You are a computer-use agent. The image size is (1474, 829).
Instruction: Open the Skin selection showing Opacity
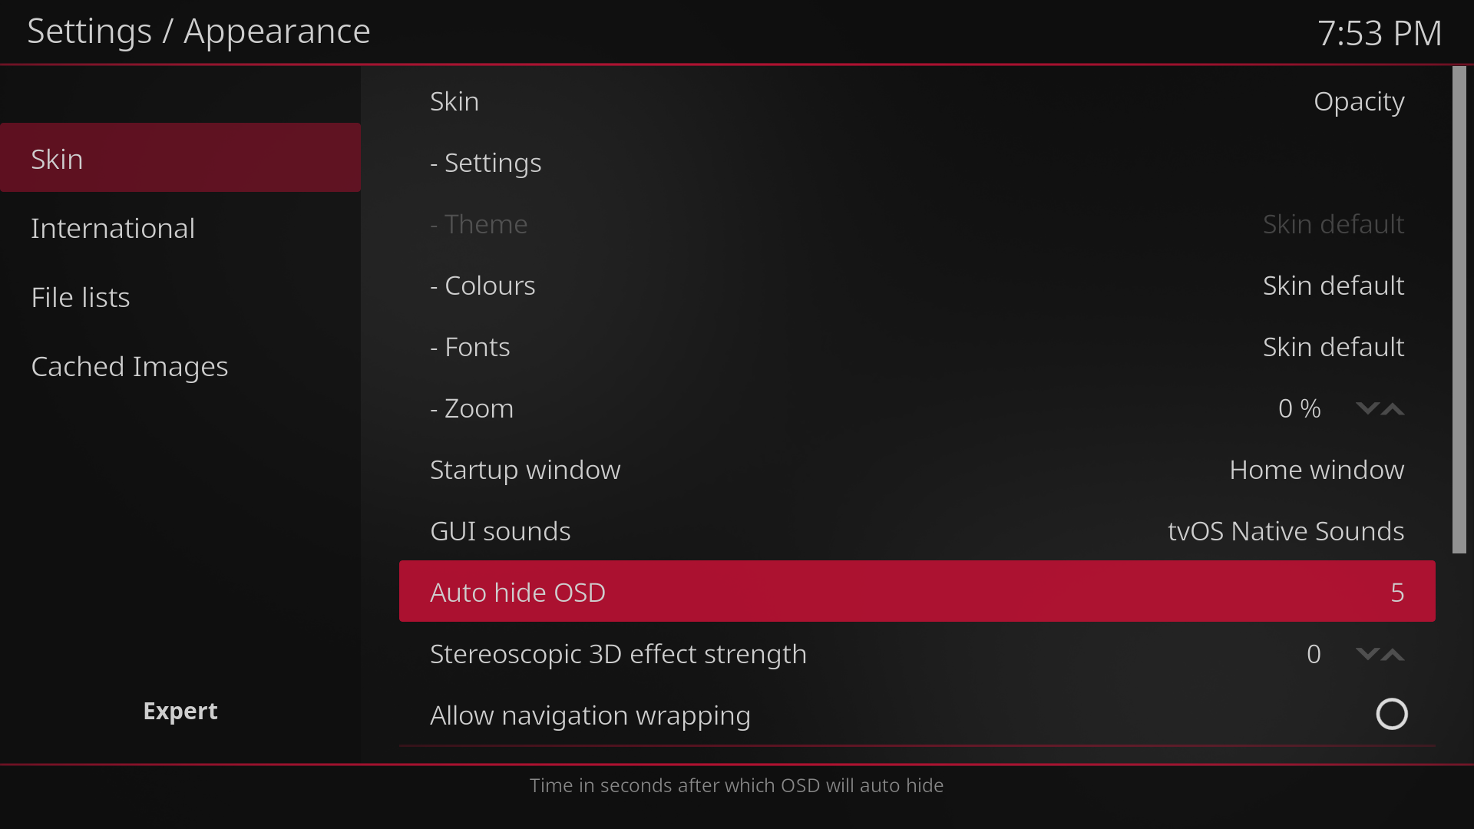coord(917,101)
